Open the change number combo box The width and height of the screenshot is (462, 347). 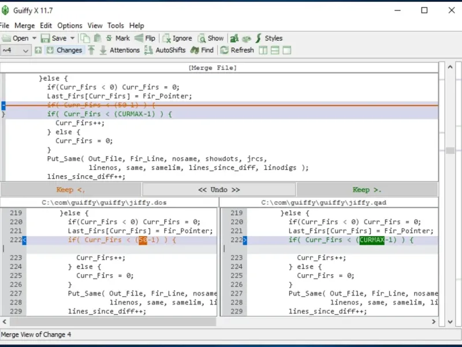pos(16,50)
